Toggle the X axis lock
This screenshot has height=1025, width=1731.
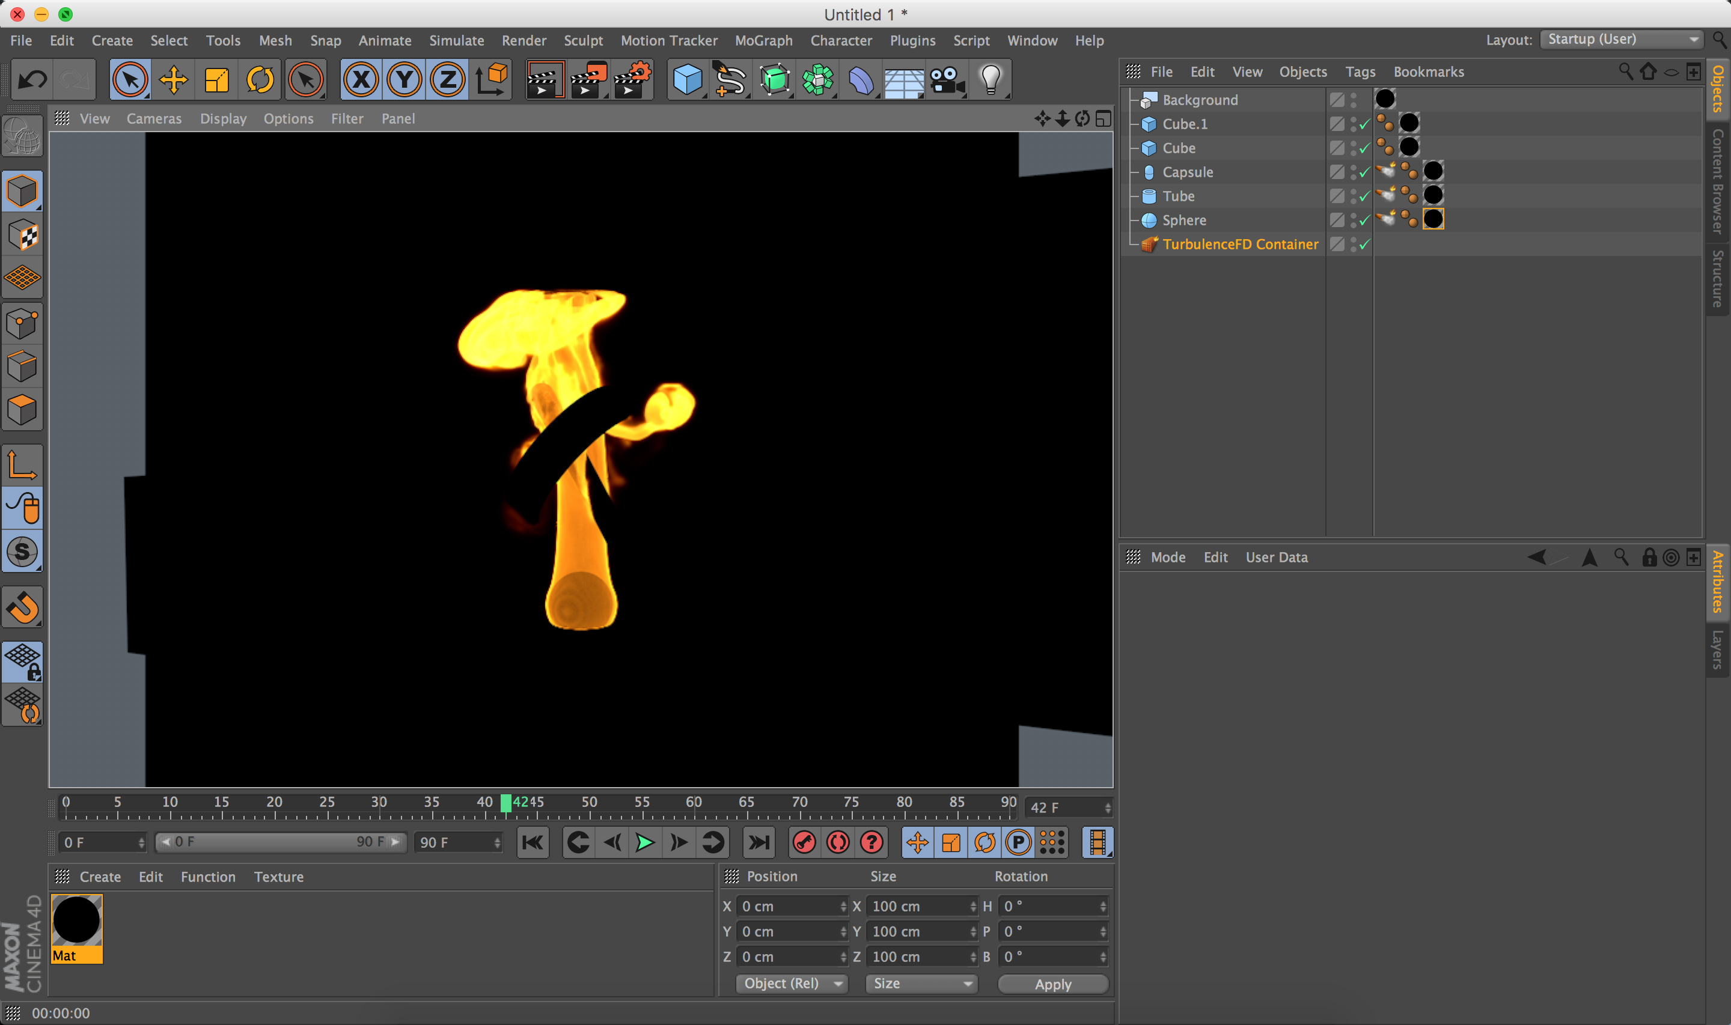pos(361,80)
